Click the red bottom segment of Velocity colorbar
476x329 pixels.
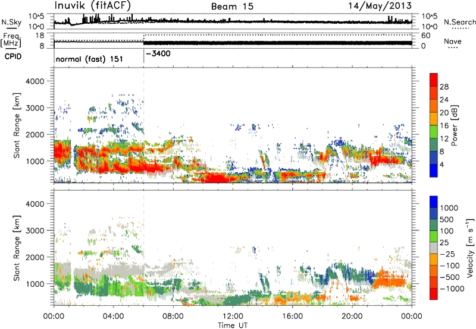coord(434,294)
